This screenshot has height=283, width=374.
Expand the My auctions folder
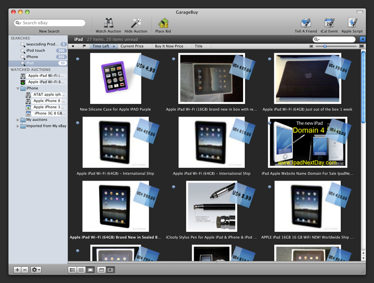coord(18,120)
